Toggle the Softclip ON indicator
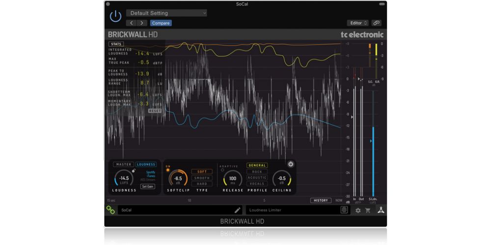 168,170
